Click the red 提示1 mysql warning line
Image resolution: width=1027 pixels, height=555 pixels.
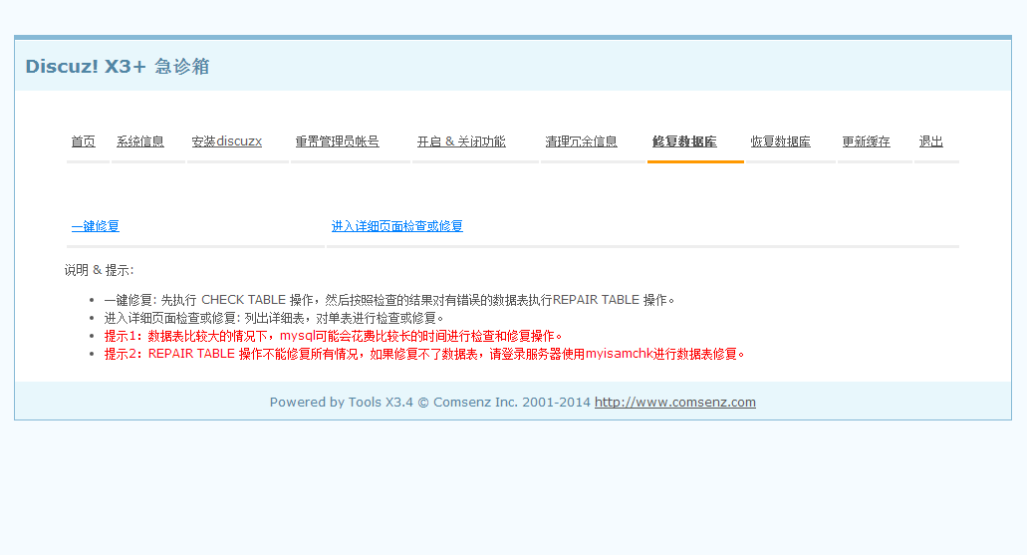click(x=333, y=336)
